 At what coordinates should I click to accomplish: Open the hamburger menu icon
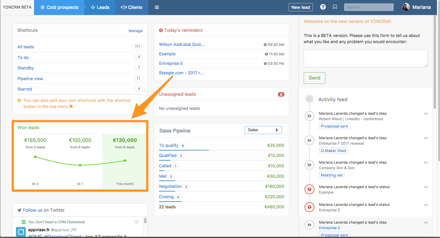157,7
